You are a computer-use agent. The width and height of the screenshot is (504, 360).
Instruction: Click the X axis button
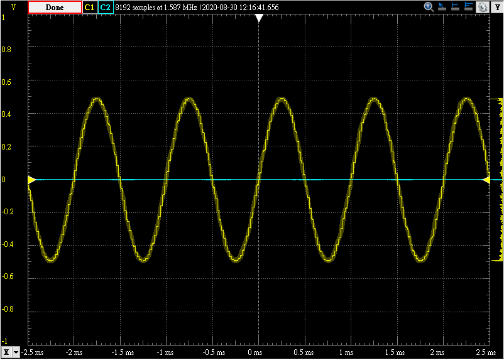click(x=7, y=352)
